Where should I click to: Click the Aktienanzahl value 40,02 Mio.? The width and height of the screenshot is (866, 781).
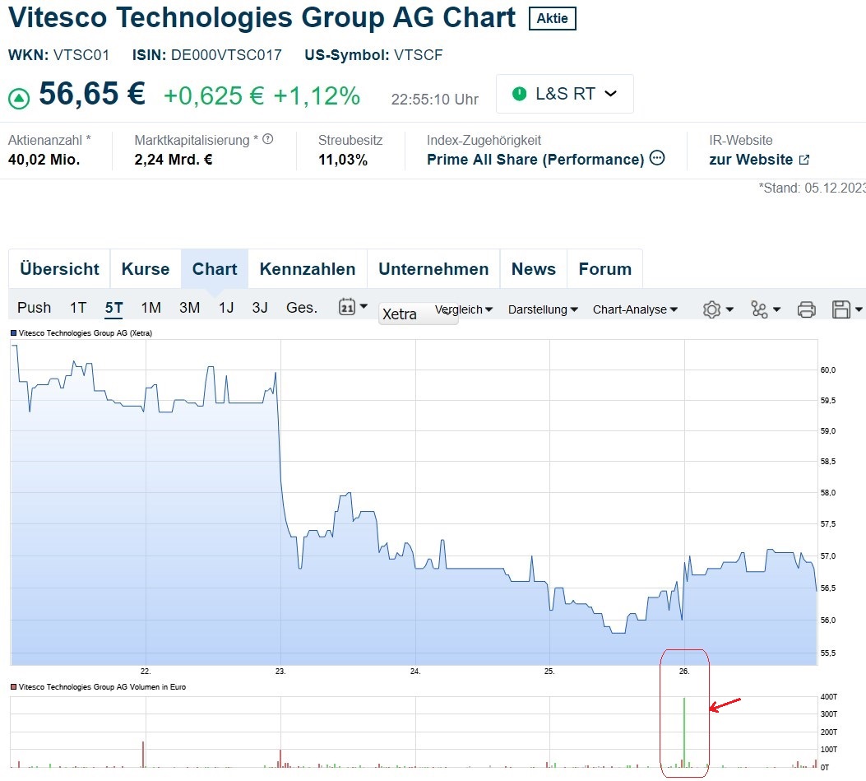pyautogui.click(x=44, y=160)
